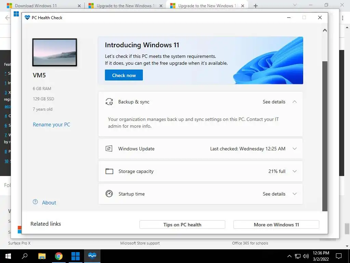The height and width of the screenshot is (263, 350).
Task: Click the network icon in system tray
Action: point(298,256)
